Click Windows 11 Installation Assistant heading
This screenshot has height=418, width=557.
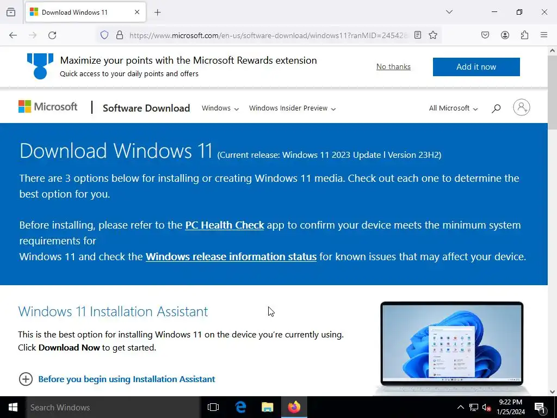tap(113, 311)
